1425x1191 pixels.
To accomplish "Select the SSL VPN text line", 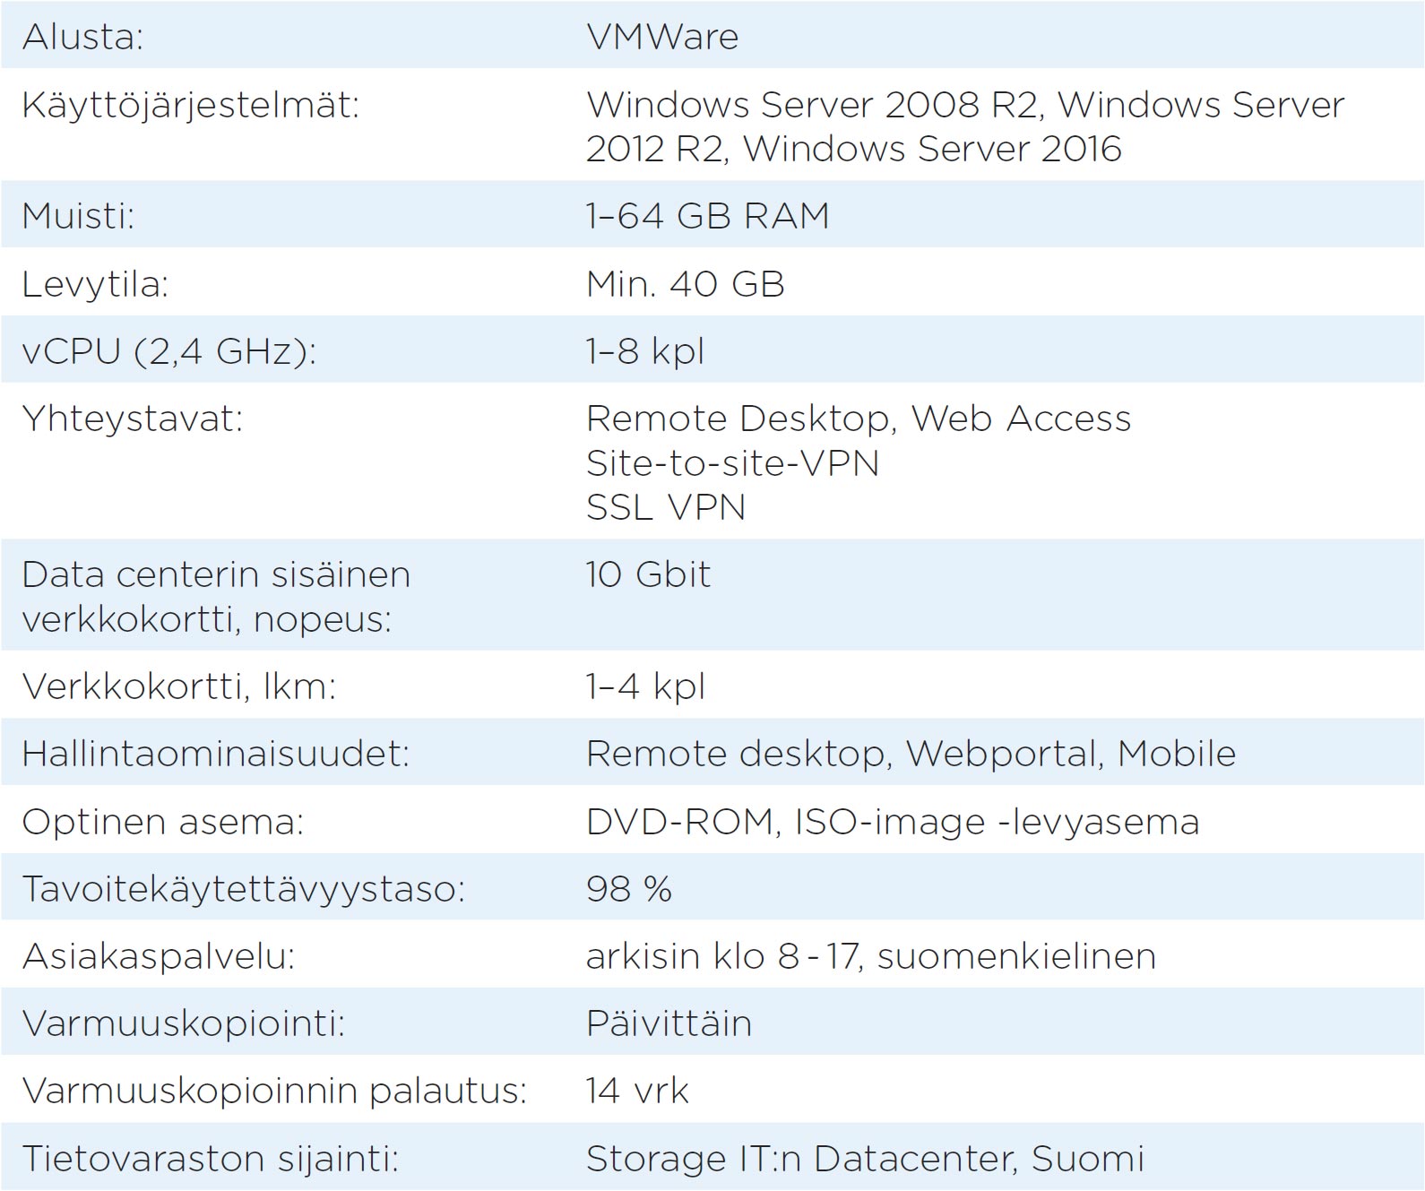I will (x=665, y=507).
